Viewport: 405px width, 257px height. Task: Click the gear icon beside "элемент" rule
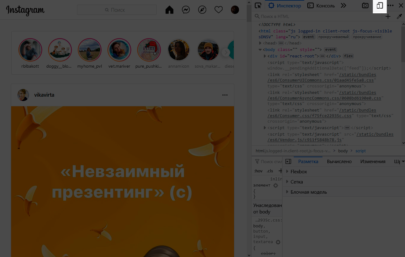tap(275, 185)
